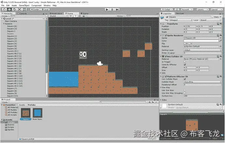Open the Tag dropdown showing Untagged
Image resolution: width=225 pixels, height=143 pixels.
click(x=181, y=20)
